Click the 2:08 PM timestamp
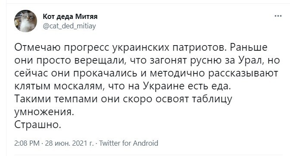Image resolution: width=290 pixels, height=156 pixels. coord(27,143)
